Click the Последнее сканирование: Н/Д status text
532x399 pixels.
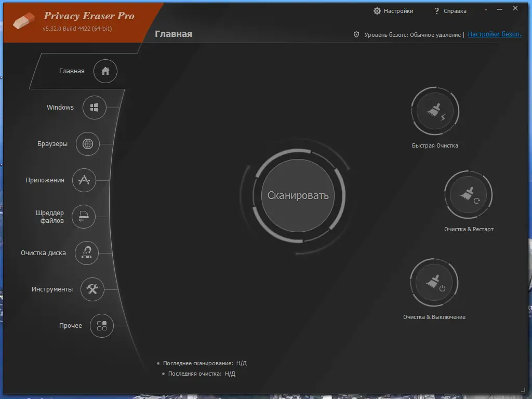point(205,363)
